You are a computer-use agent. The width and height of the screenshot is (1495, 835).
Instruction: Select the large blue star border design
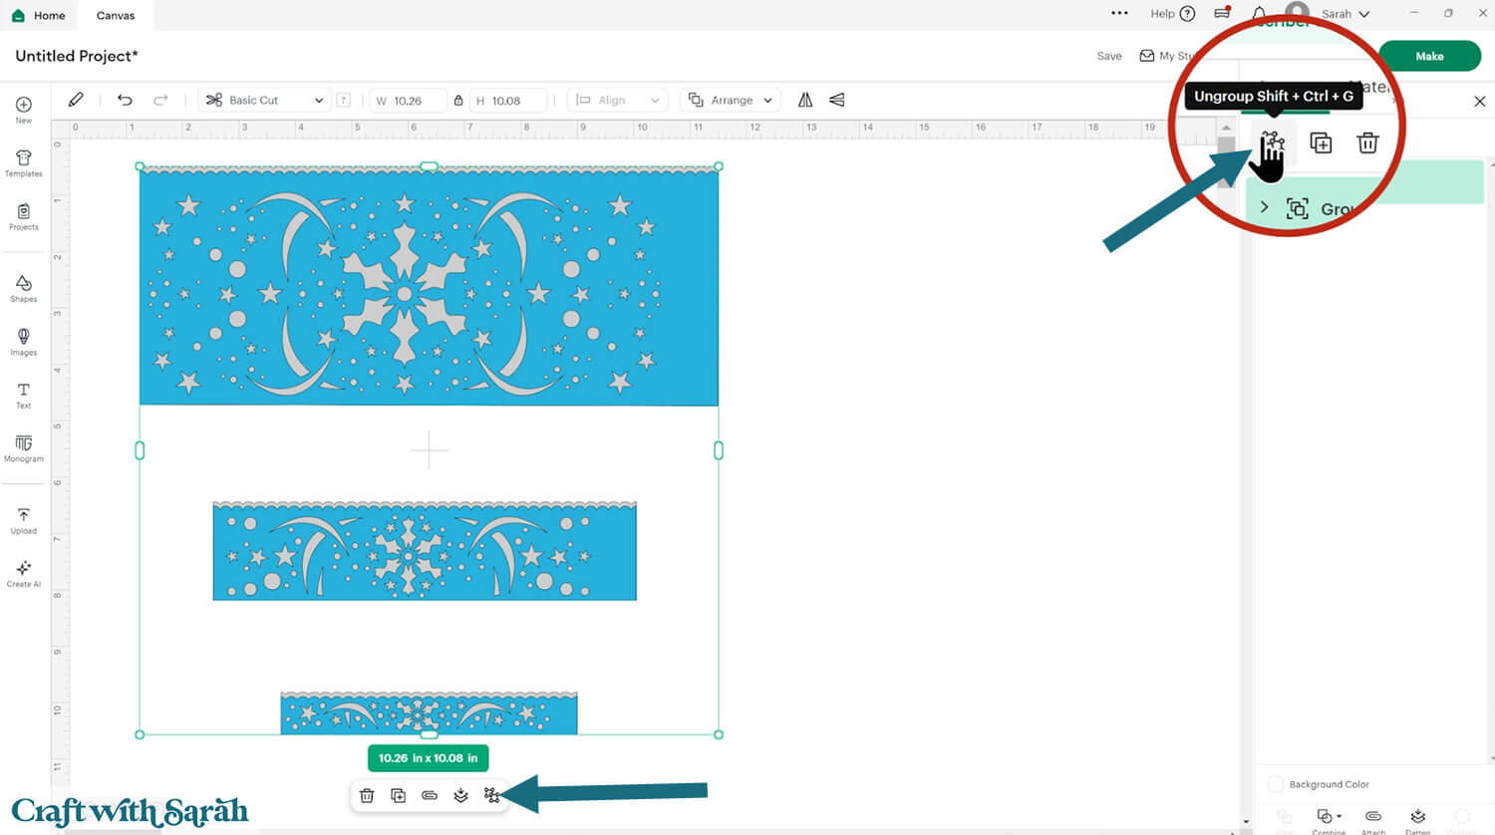click(429, 286)
